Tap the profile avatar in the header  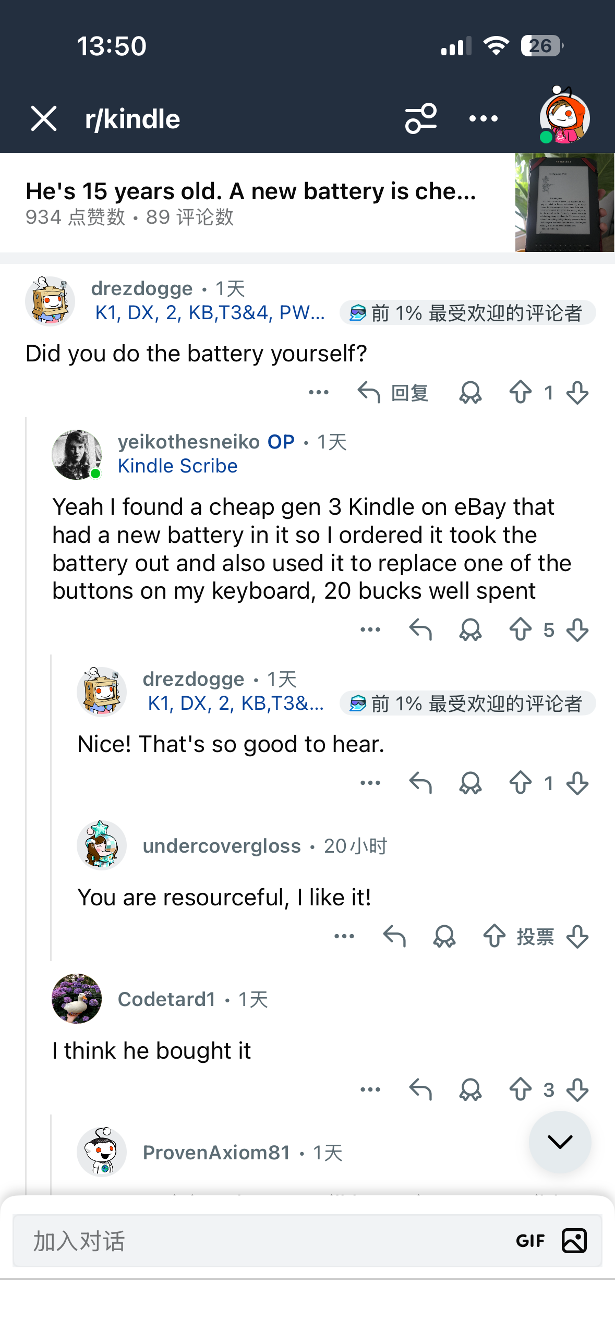564,117
